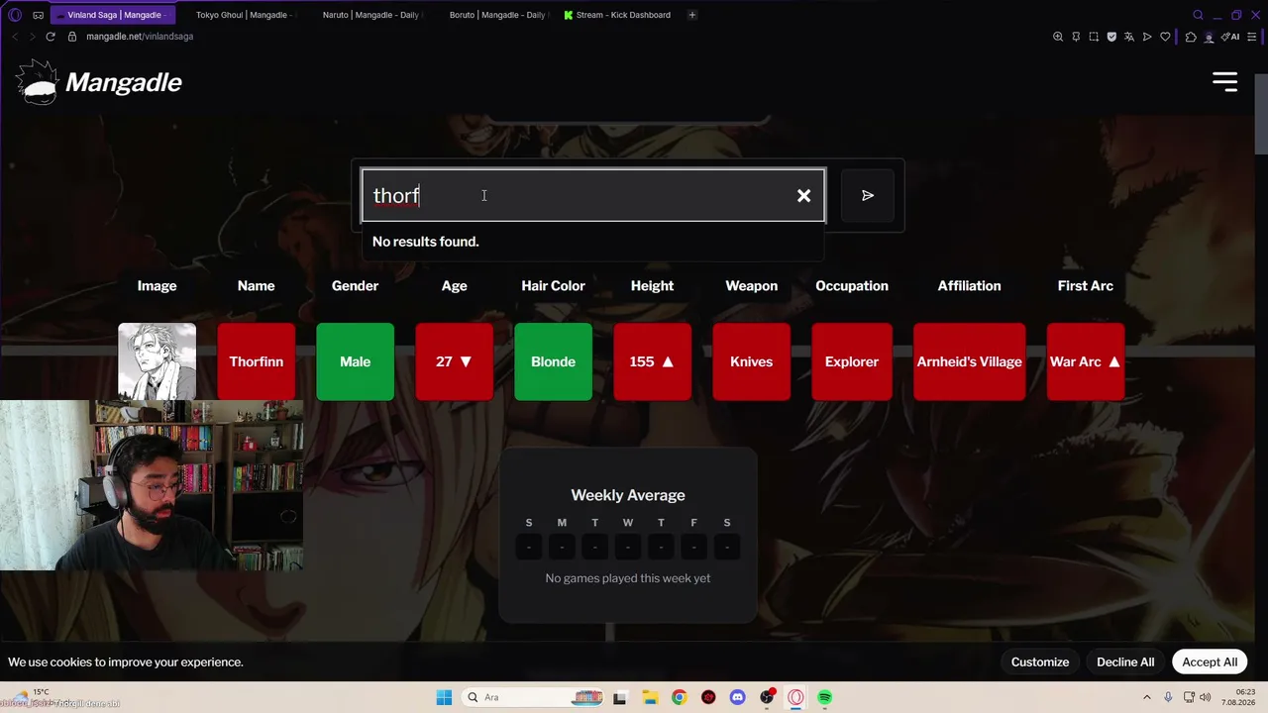Switch to the Naruto Mangadle tab
The image size is (1268, 713).
370,15
